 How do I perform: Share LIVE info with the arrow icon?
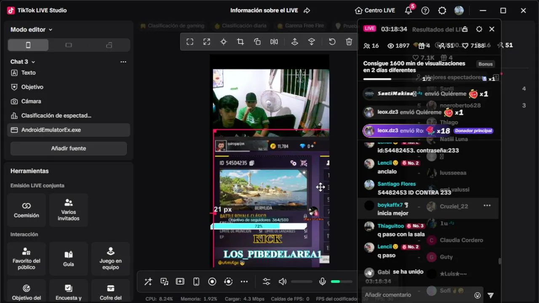[307, 11]
